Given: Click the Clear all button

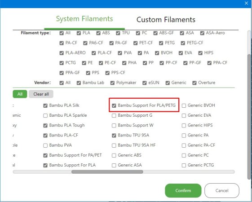Looking at the screenshot, I should point(41,94).
